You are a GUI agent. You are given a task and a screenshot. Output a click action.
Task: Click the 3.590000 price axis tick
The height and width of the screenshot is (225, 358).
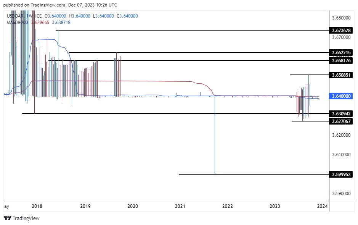[341, 193]
